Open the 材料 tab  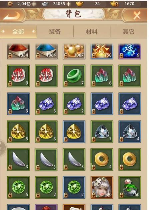[x=92, y=32]
